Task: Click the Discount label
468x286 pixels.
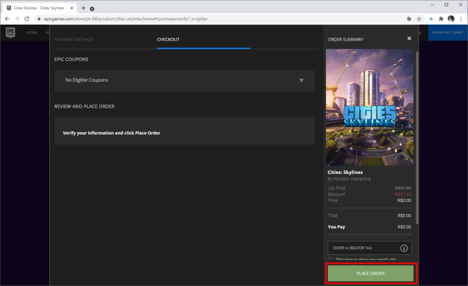Action: 336,195
